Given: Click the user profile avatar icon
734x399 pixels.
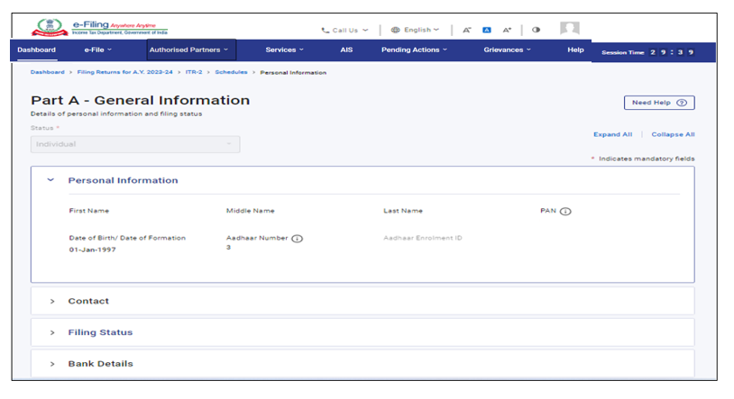Looking at the screenshot, I should (570, 29).
